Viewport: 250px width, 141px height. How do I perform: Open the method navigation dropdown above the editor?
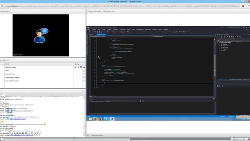(183, 36)
